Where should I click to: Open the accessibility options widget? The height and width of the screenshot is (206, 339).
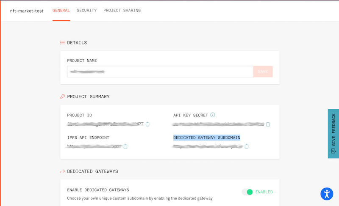point(327,194)
